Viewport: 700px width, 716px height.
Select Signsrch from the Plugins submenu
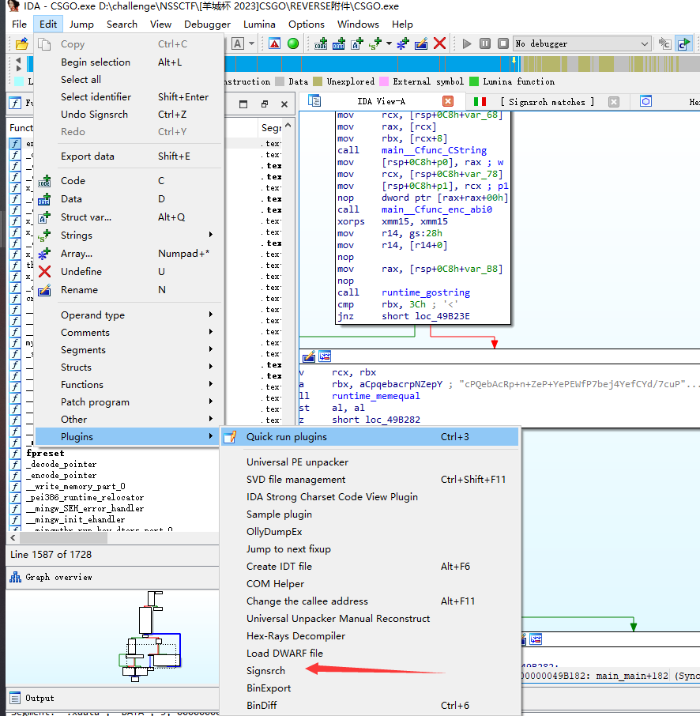(x=265, y=671)
